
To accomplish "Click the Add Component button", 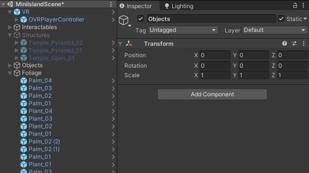I will click(212, 94).
